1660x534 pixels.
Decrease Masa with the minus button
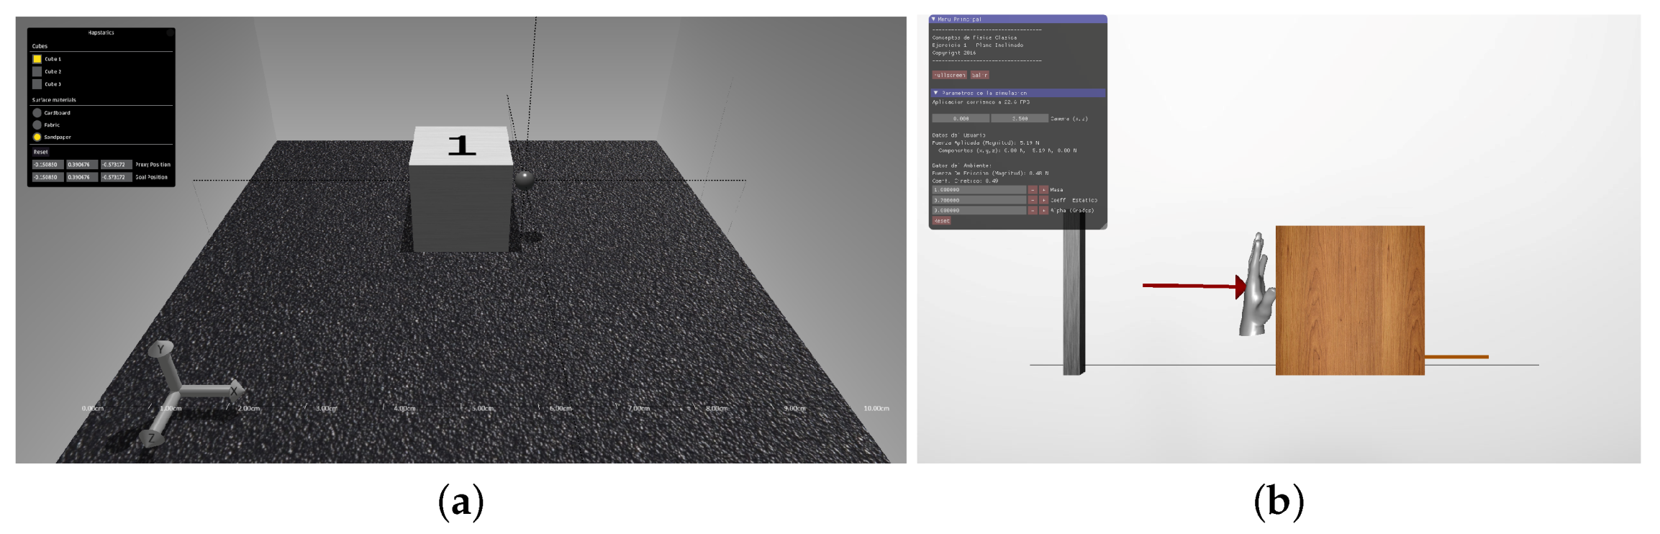click(x=1033, y=190)
